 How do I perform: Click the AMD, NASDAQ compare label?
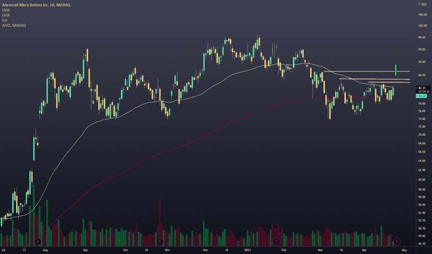click(14, 25)
